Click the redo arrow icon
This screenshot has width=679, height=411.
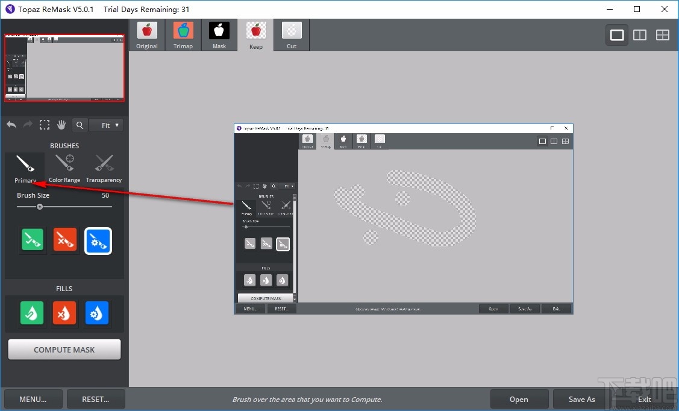click(27, 125)
